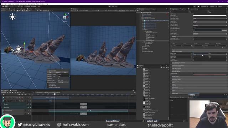Click the Timeline play button
The height and width of the screenshot is (128, 228).
coord(12,92)
